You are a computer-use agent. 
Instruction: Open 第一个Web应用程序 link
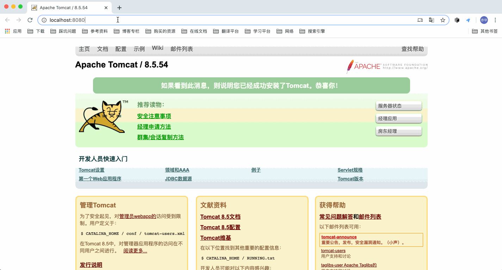[x=100, y=179]
